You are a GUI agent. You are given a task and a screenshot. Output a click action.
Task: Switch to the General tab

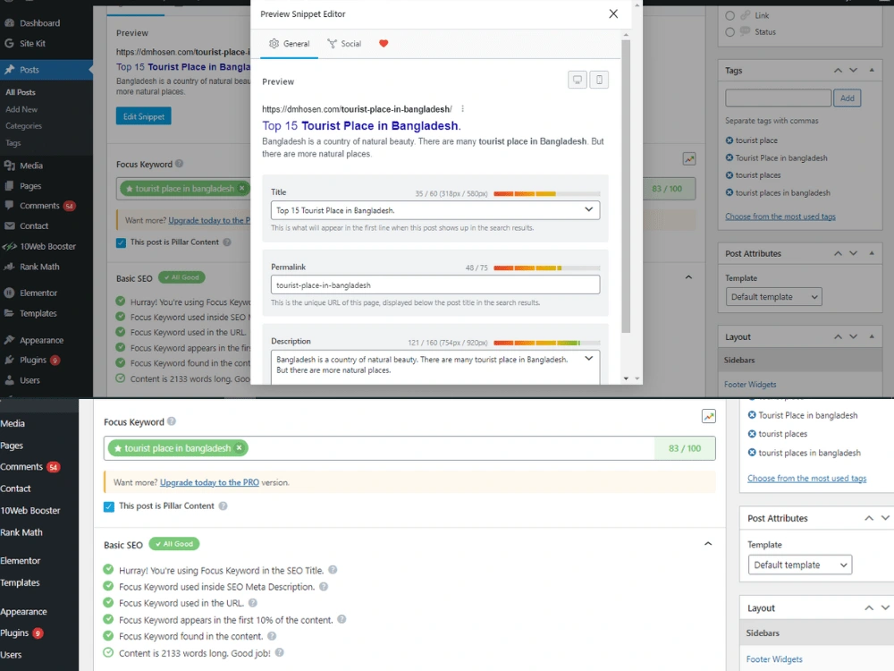[x=289, y=43]
